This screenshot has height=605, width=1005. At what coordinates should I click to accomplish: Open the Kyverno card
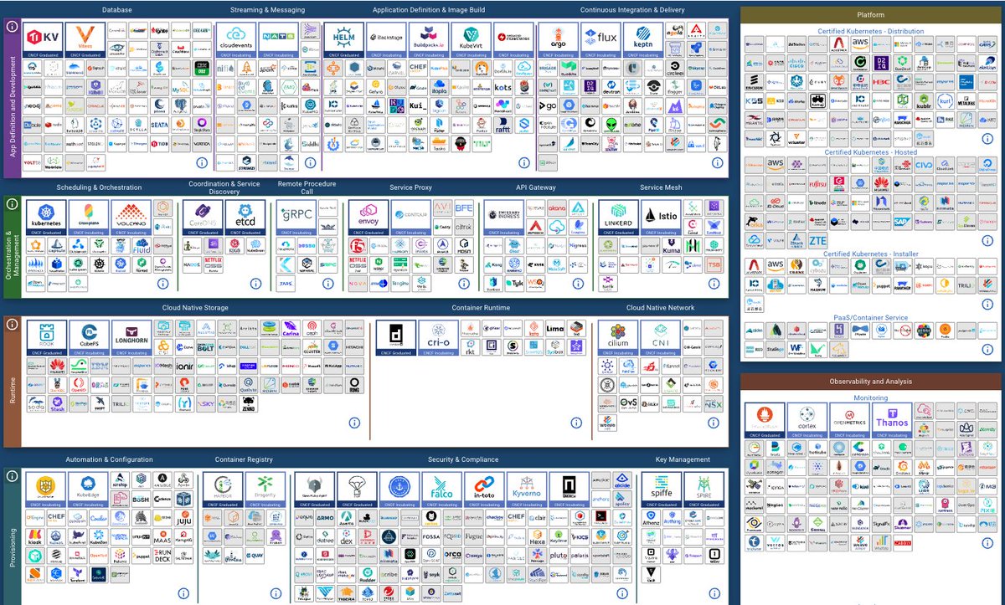[x=527, y=490]
